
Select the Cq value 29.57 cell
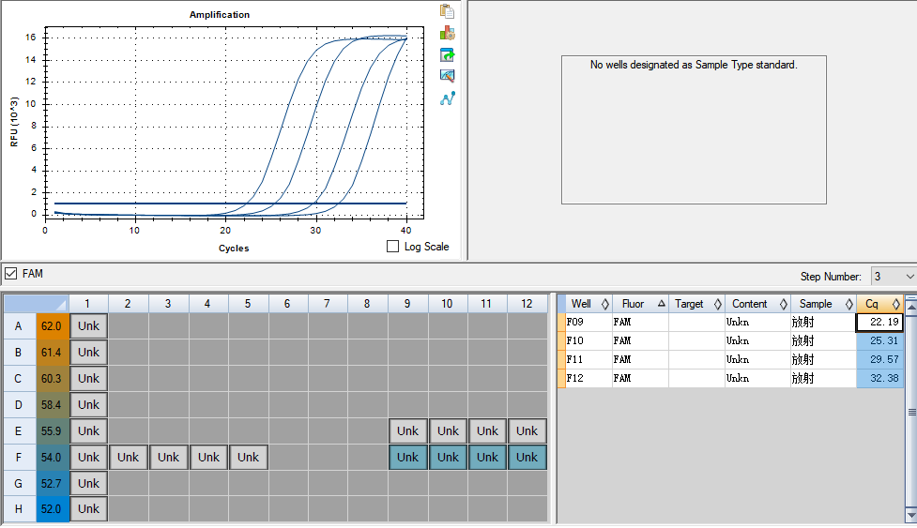click(879, 359)
